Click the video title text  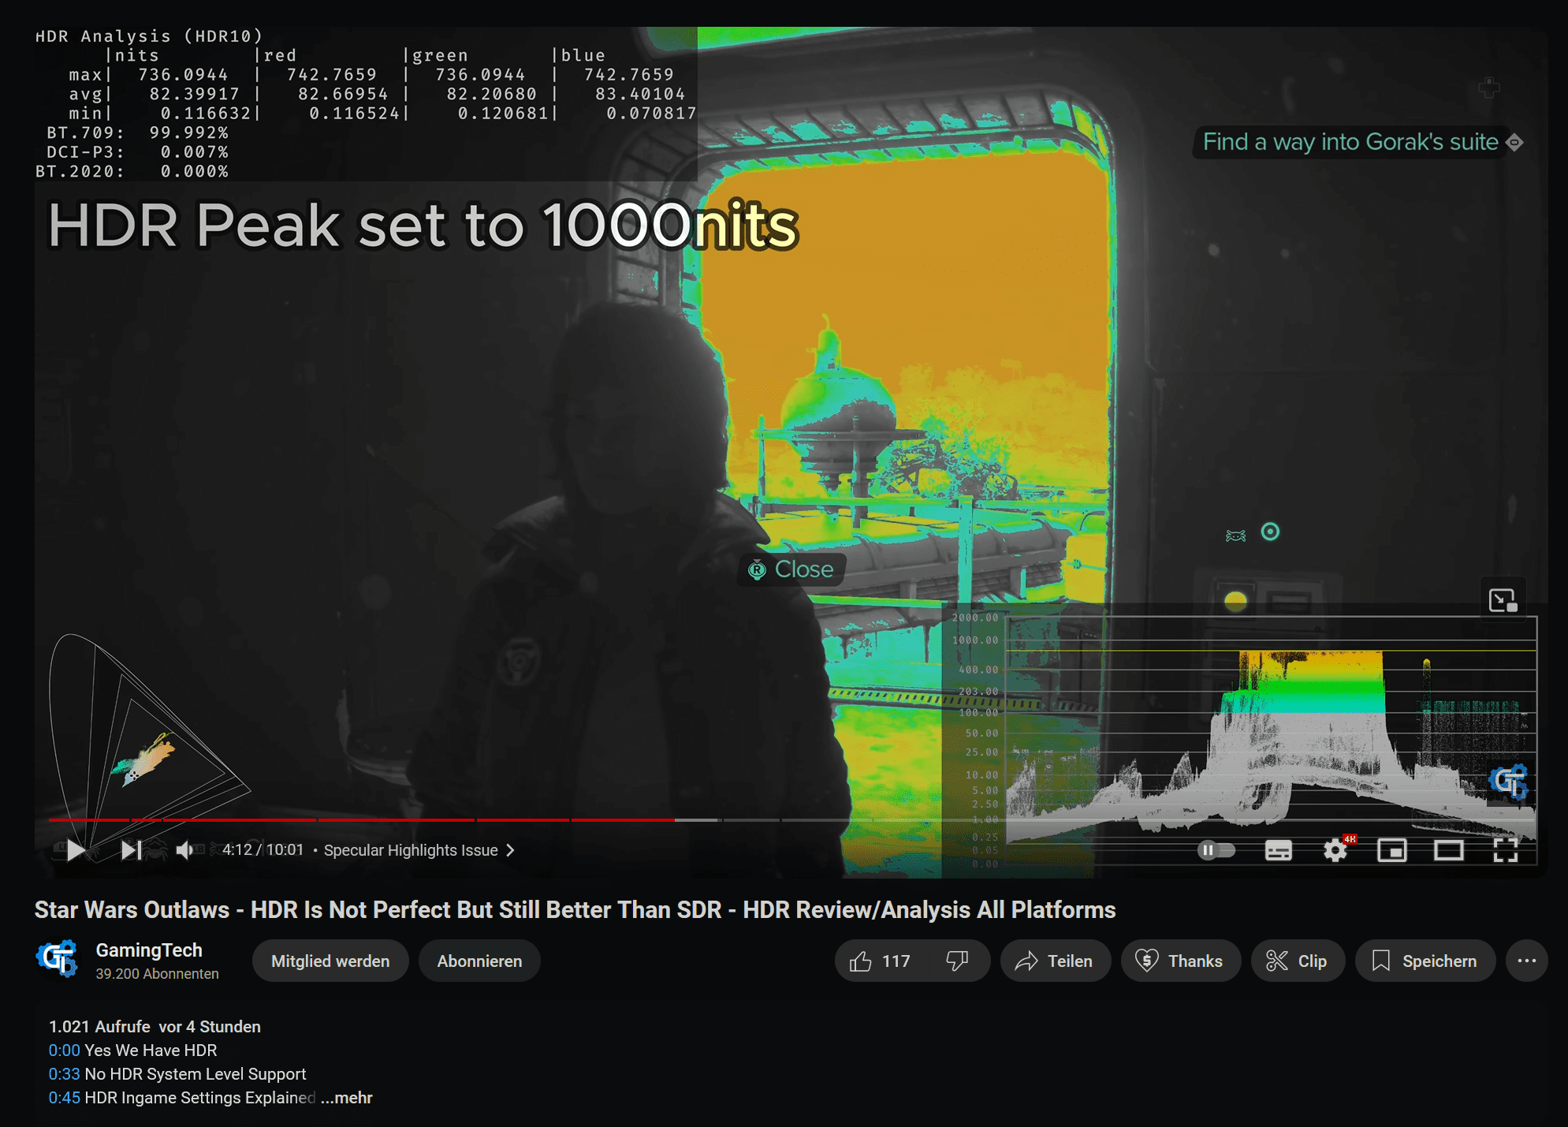575,910
